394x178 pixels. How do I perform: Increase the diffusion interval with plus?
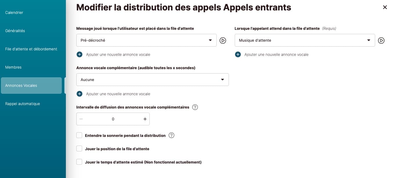[145, 119]
